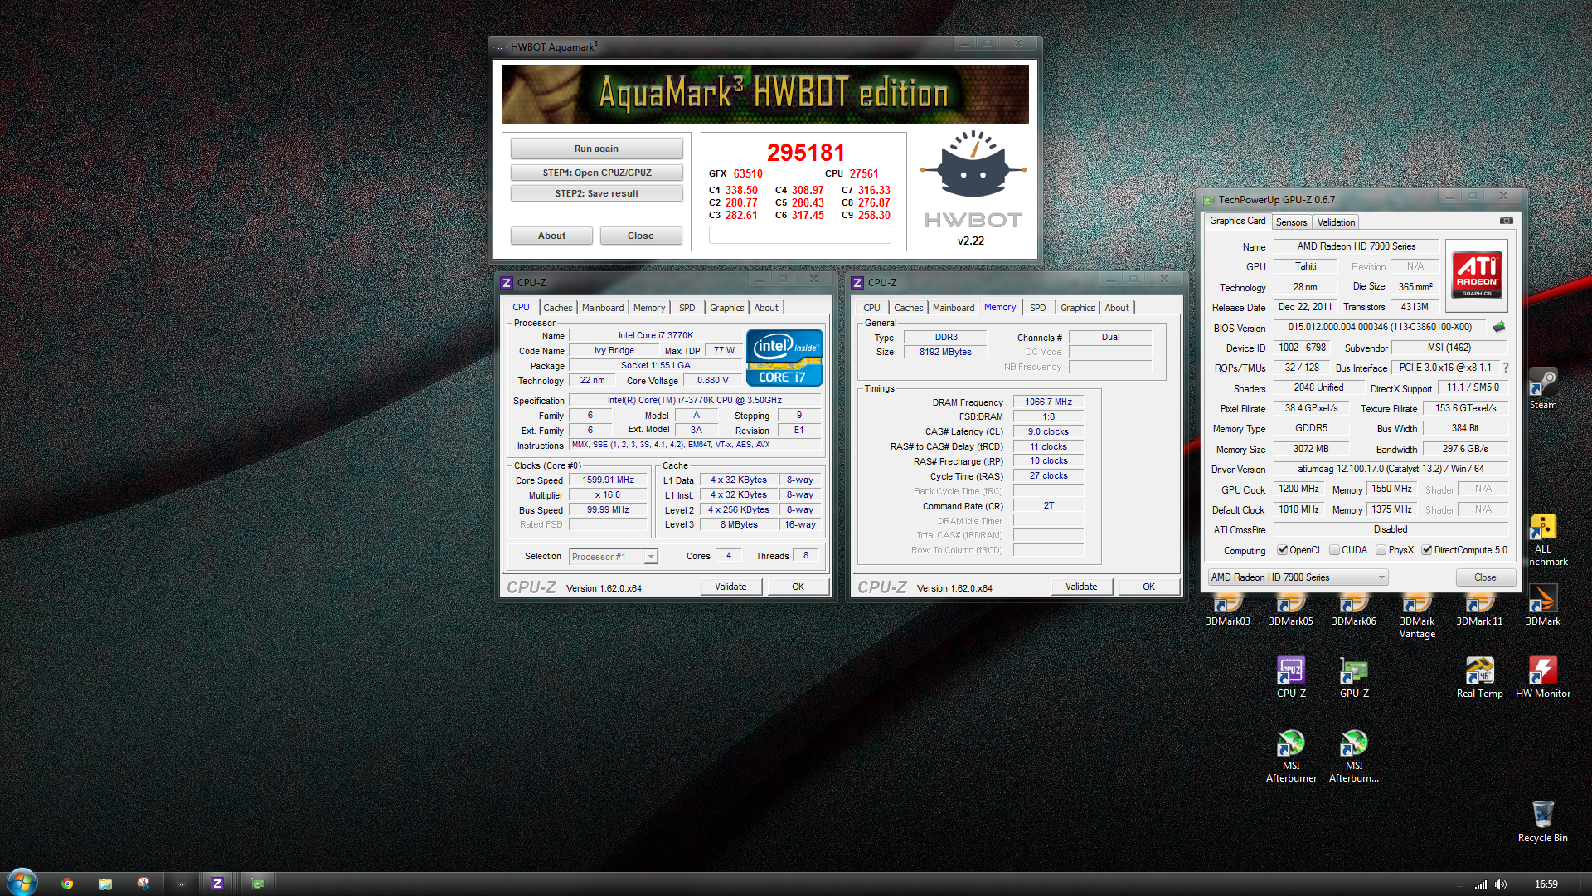
Task: Click the GPU-Z BIOS Version field
Action: [1380, 327]
